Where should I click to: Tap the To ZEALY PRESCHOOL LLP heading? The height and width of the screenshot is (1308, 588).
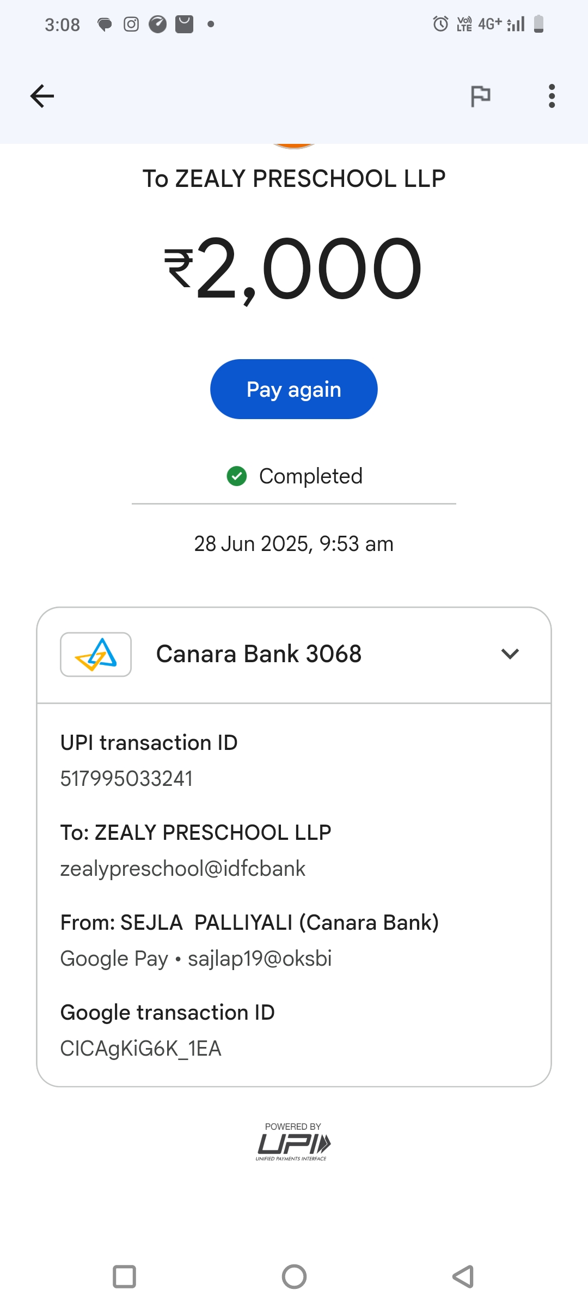tap(294, 179)
